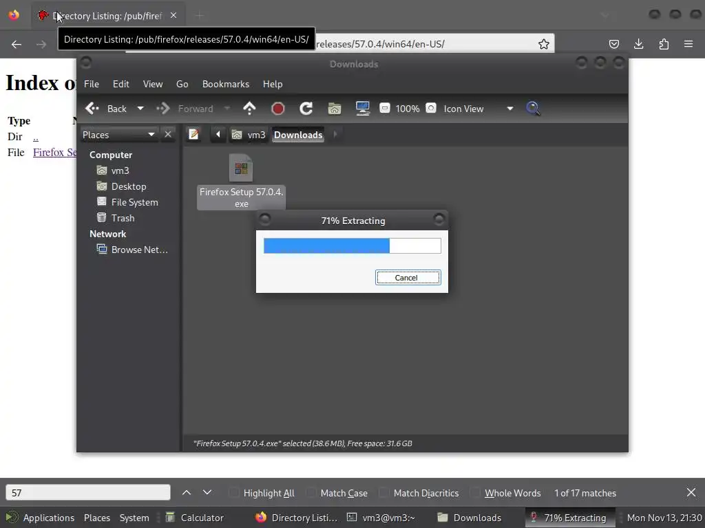Open Save to Pocket icon in Firefox
The image size is (705, 528).
coord(613,44)
